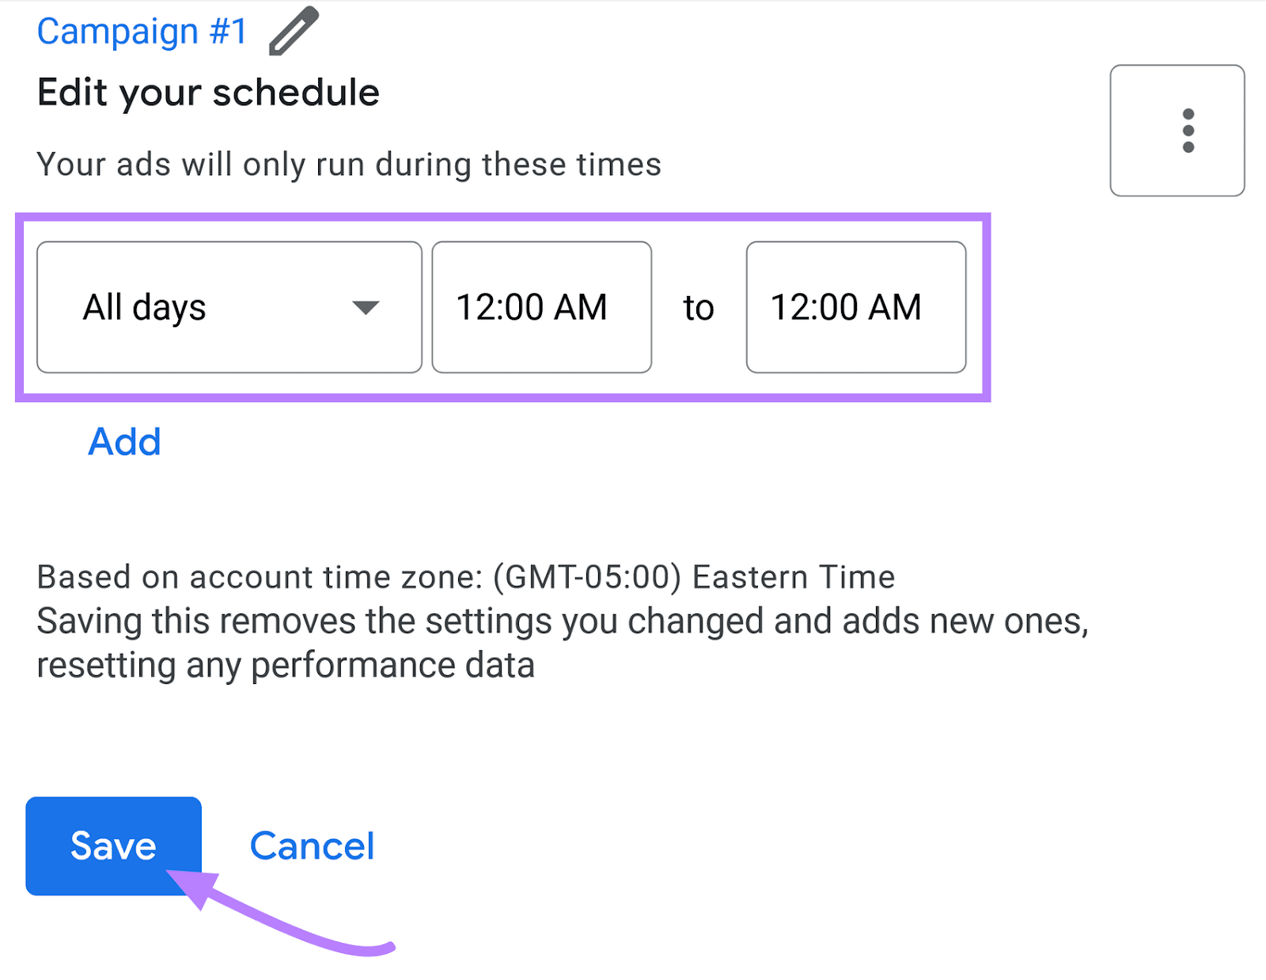Click the Edit your schedule heading
Viewport: 1266px width, 980px height.
tap(208, 92)
